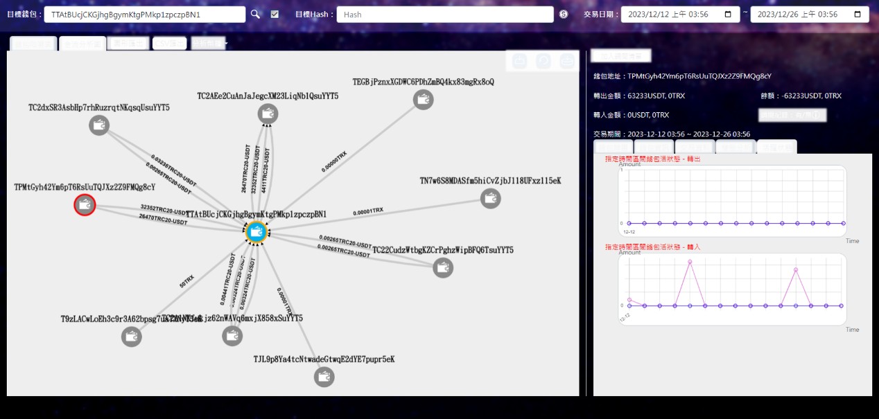Click the CSV匯出 export button
879x419 pixels.
[170, 43]
